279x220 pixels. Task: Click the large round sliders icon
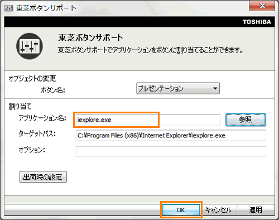pos(30,46)
